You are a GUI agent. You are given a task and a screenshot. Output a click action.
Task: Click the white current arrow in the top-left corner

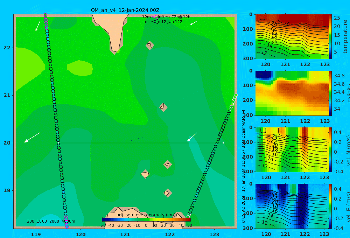click(38, 26)
